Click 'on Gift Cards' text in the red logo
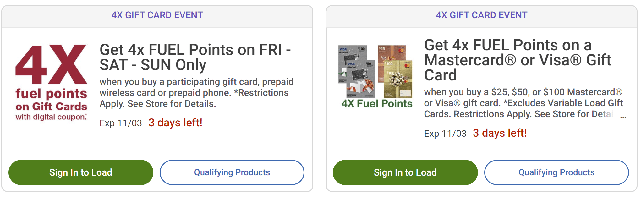641x197 pixels. (51, 107)
